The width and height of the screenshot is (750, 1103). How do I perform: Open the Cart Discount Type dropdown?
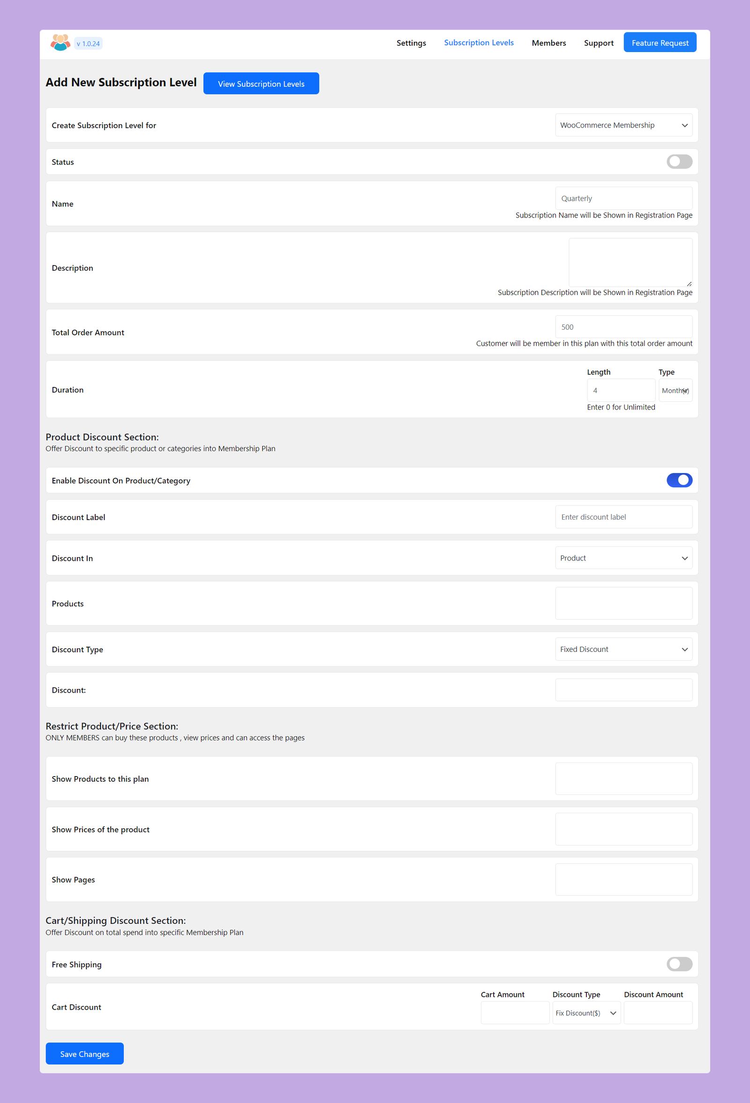click(x=586, y=1013)
